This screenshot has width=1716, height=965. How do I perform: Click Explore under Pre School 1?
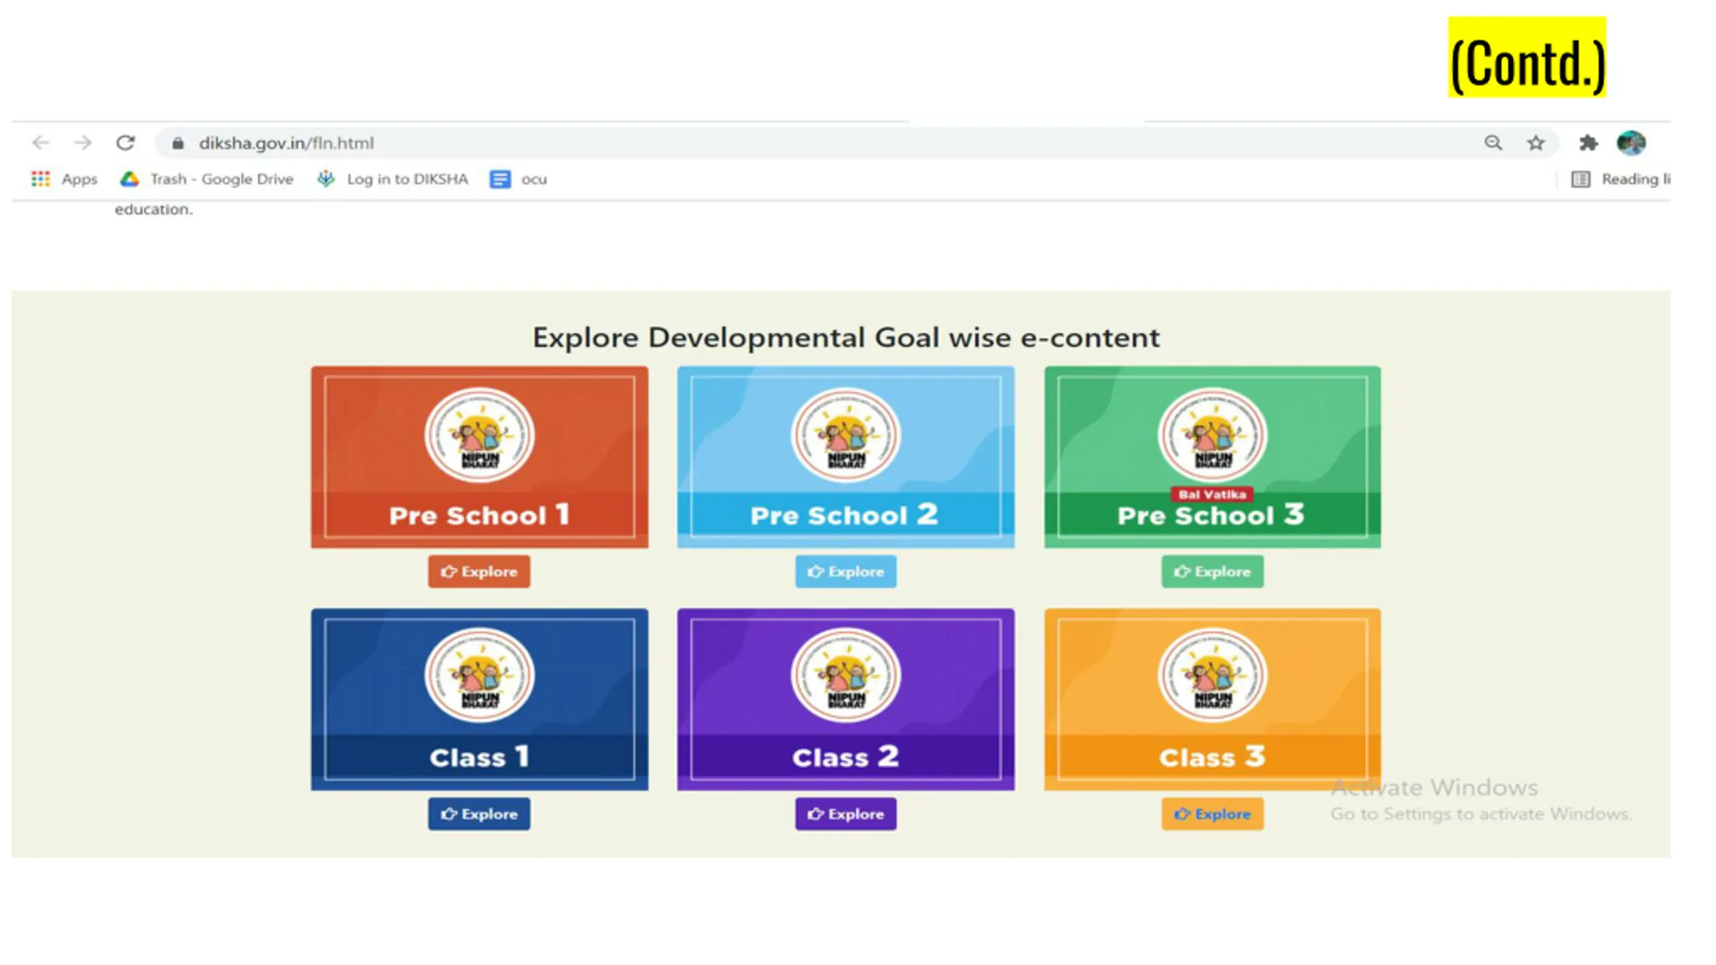[479, 572]
